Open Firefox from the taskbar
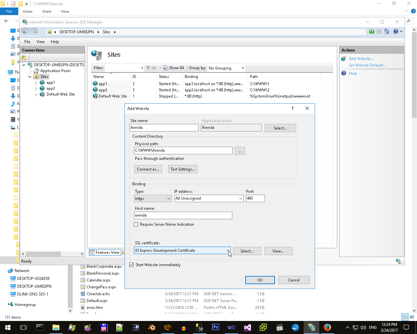Screen dimensions: 417x334 (327, 327)
